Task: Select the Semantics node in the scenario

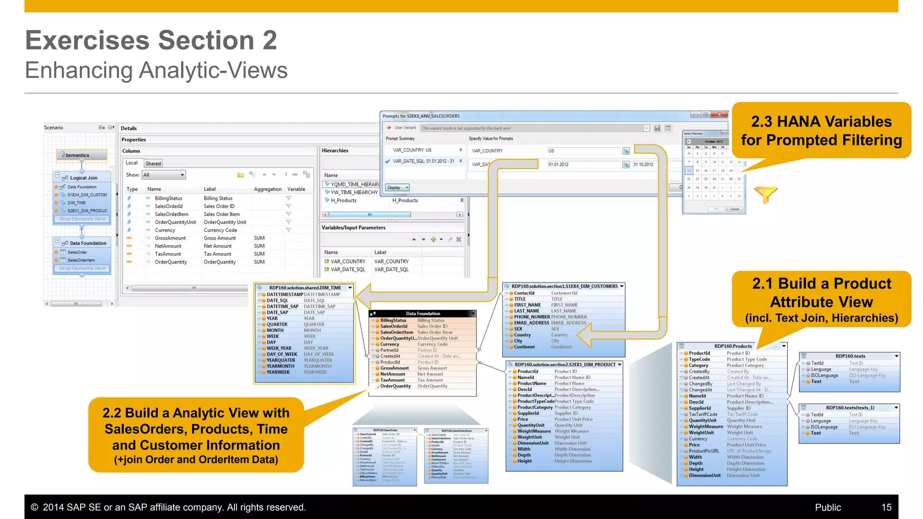Action: click(x=82, y=155)
